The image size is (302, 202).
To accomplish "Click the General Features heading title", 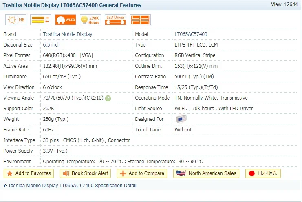I will click(x=72, y=5).
